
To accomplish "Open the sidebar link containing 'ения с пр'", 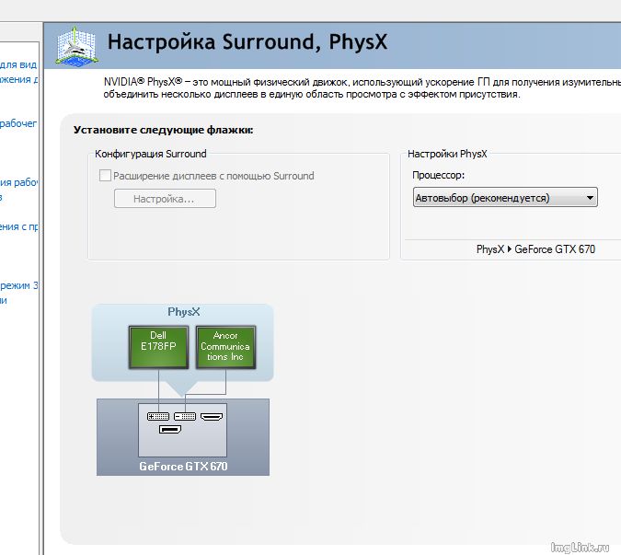I will [x=18, y=226].
